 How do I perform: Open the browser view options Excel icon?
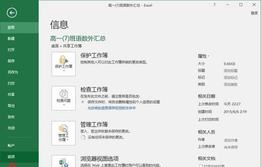point(64,161)
